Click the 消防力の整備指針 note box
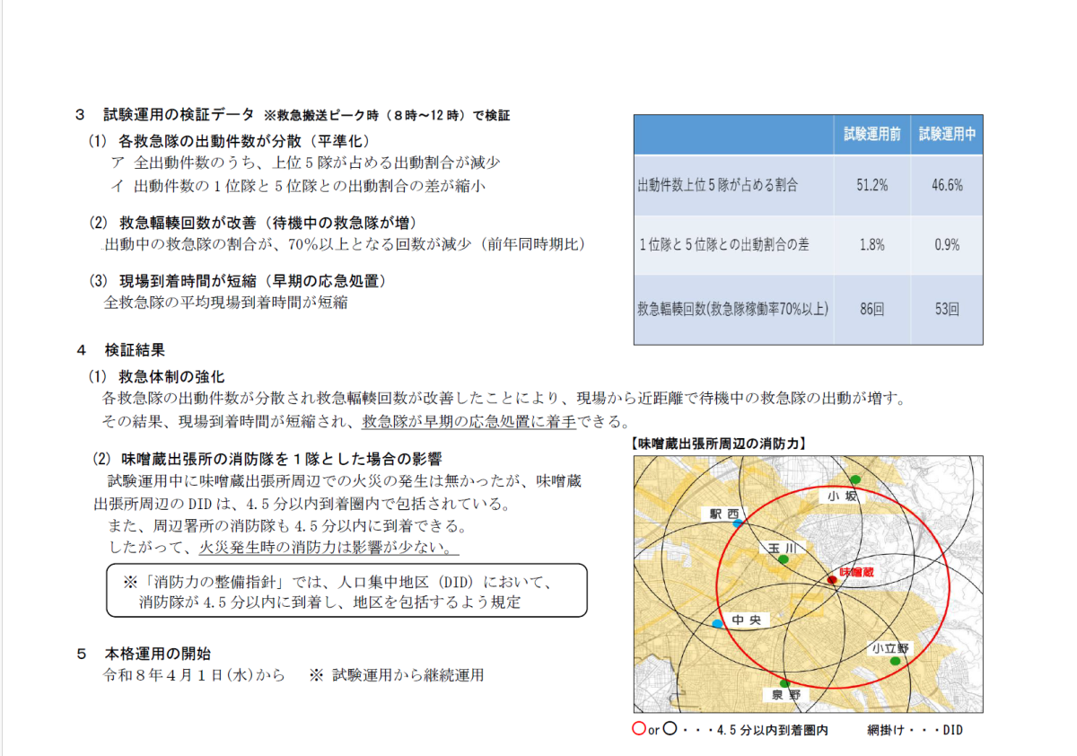Image resolution: width=1077 pixels, height=756 pixels. [346, 591]
